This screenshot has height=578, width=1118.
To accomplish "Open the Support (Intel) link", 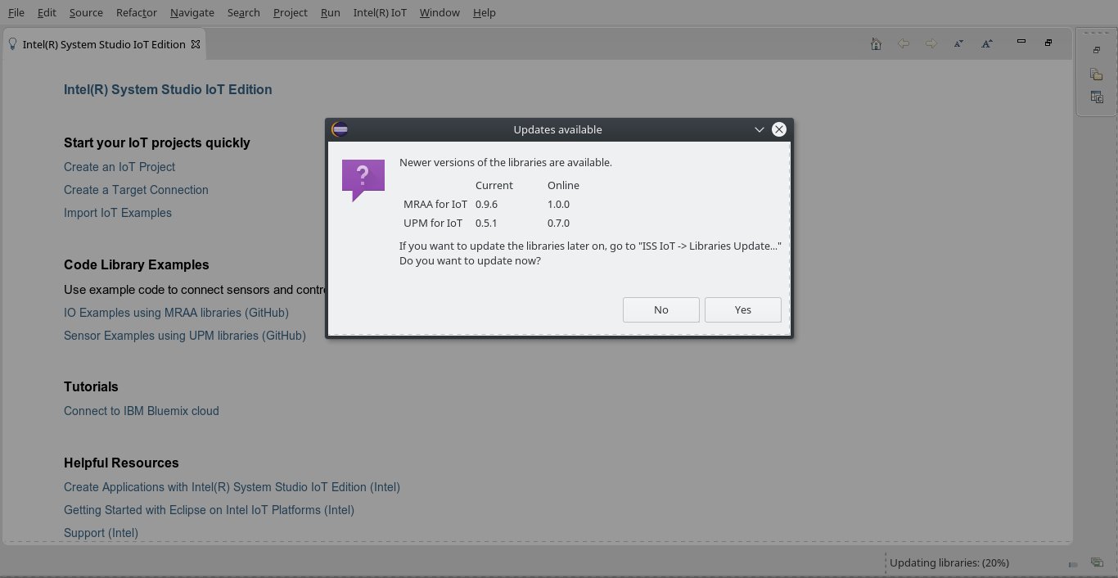I will 101,533.
